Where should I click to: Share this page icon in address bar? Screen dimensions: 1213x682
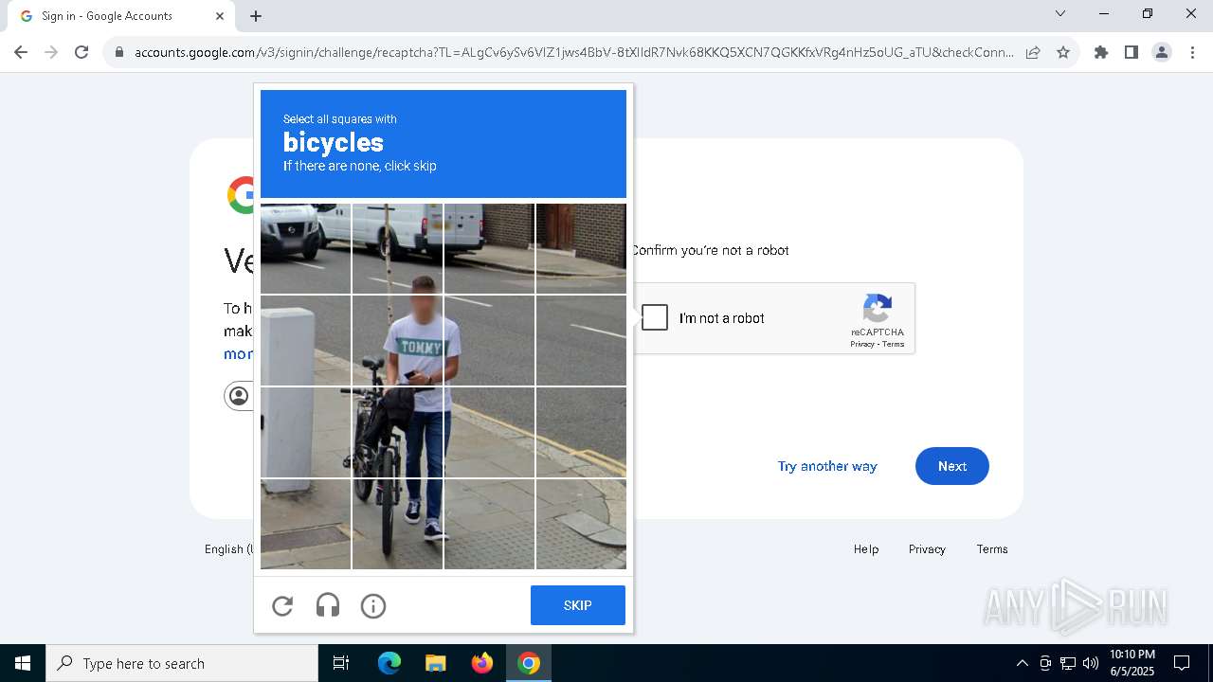point(1033,52)
